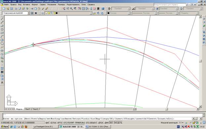Click the Cut scissors icon

point(32,9)
